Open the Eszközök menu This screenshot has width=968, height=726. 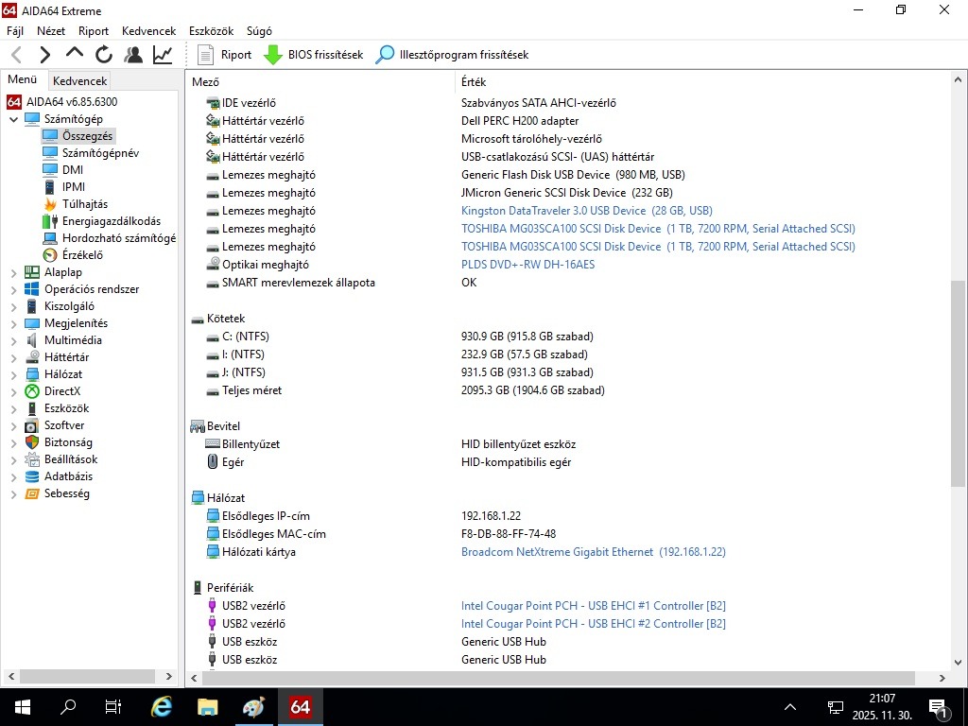211,31
